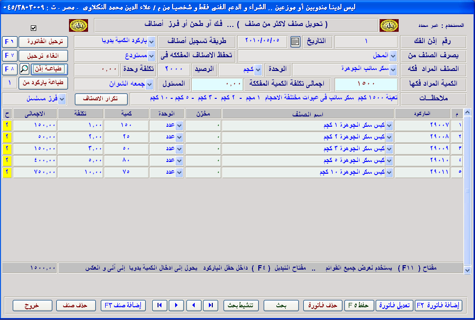This screenshot has height=320, width=475.
Task: Click the تكرار الاصناف button
Action: click(x=101, y=99)
